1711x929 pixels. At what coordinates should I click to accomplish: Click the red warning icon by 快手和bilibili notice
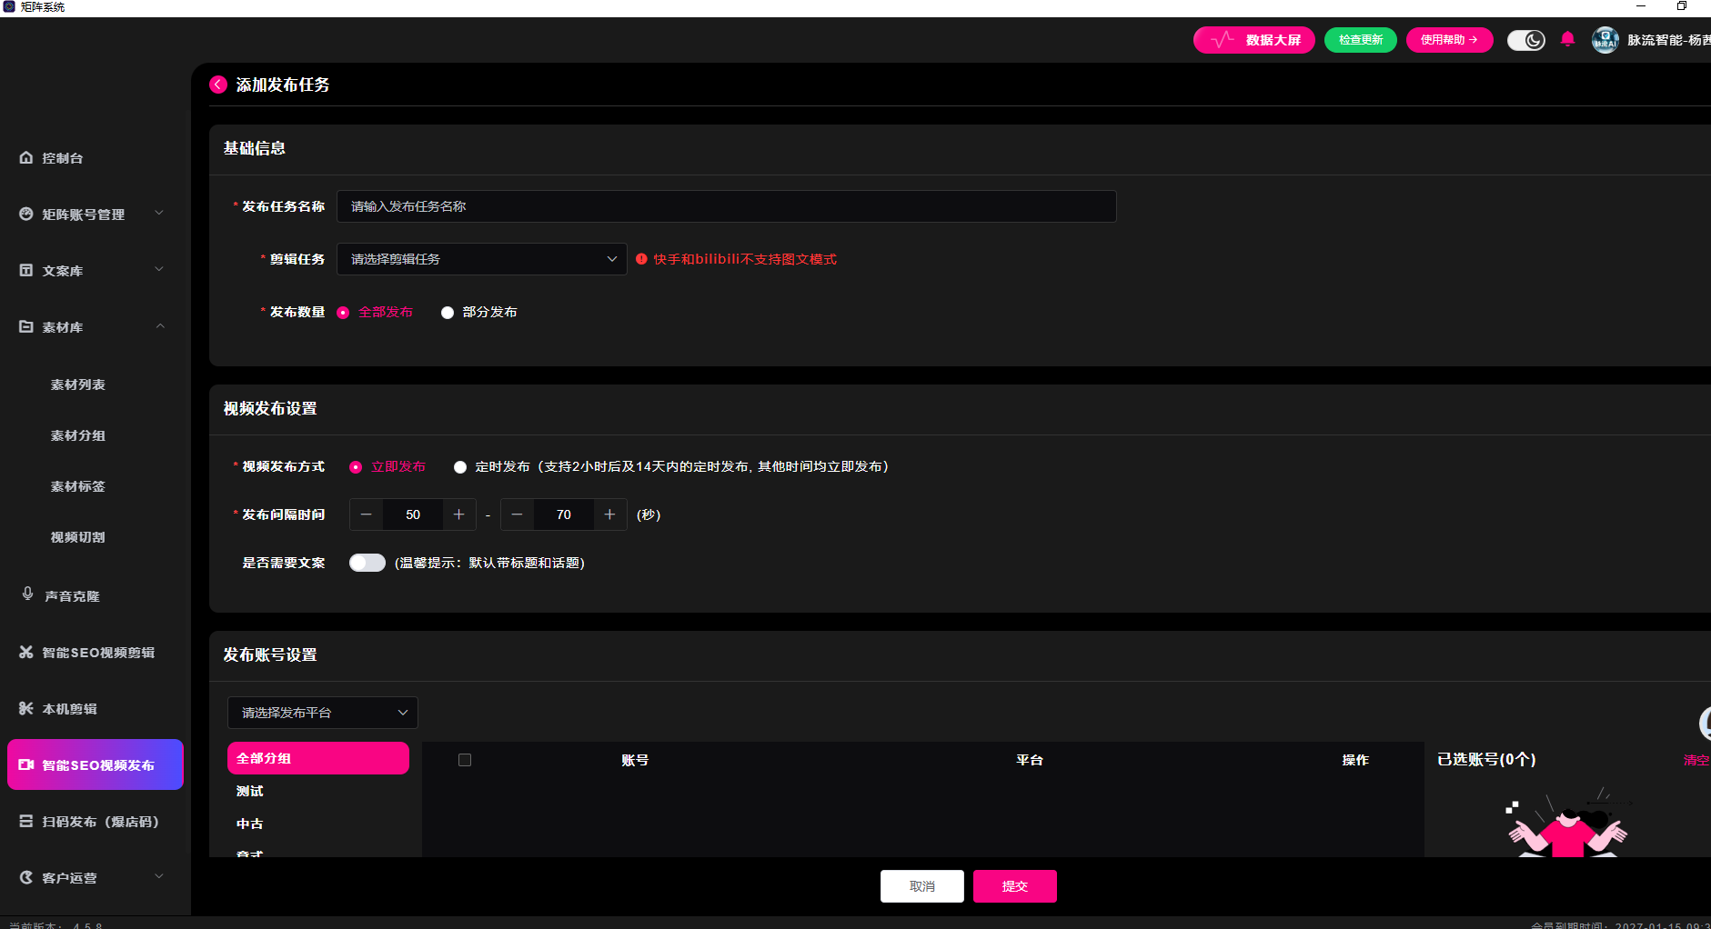pos(641,259)
